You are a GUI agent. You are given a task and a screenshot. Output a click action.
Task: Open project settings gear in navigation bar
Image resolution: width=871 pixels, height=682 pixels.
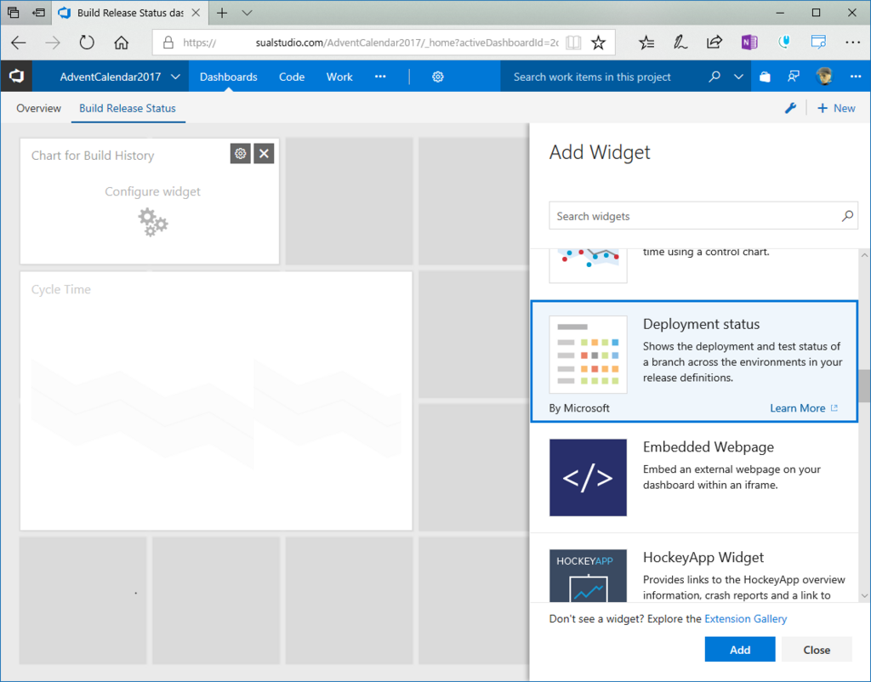click(438, 77)
